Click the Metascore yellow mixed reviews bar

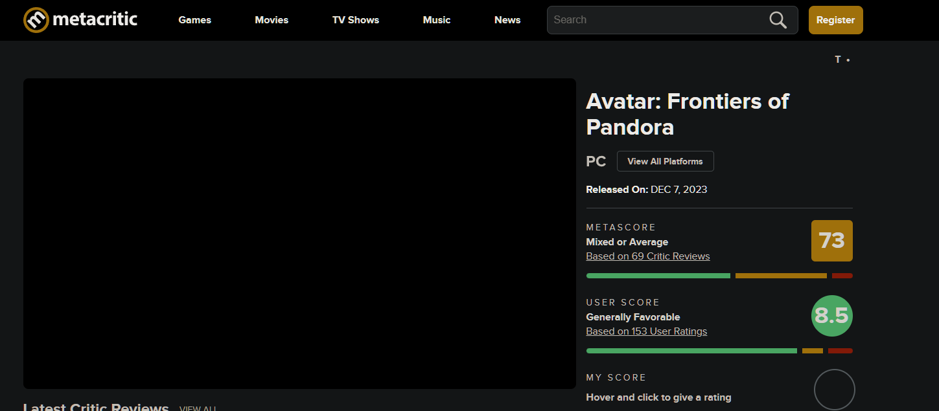click(x=781, y=276)
